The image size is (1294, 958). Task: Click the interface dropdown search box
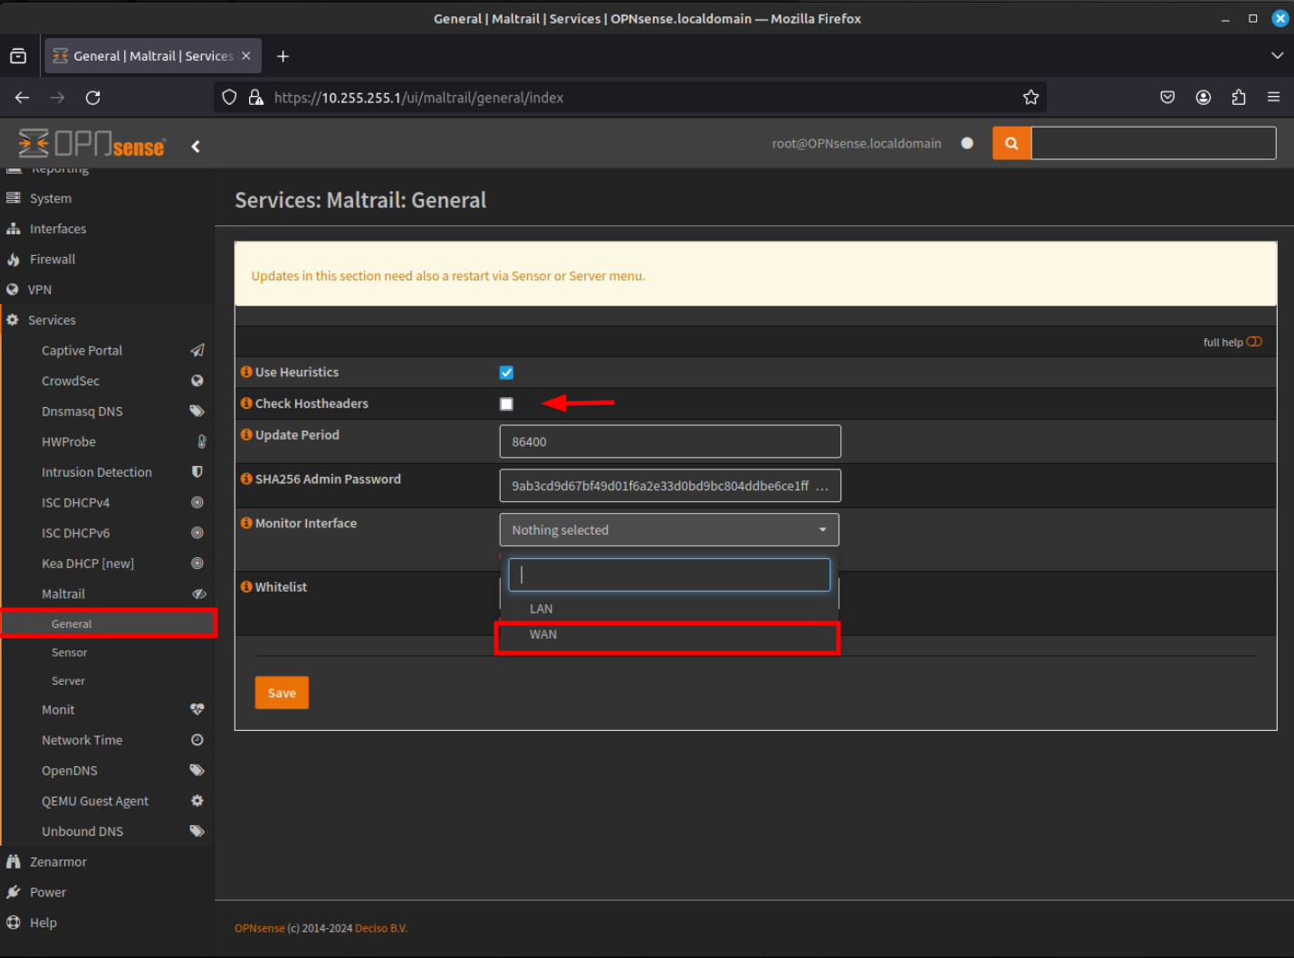(669, 575)
